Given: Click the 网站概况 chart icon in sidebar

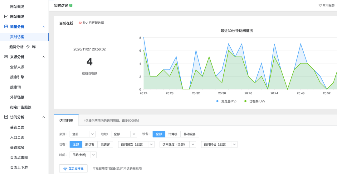Looking at the screenshot, I should (x=6, y=16).
